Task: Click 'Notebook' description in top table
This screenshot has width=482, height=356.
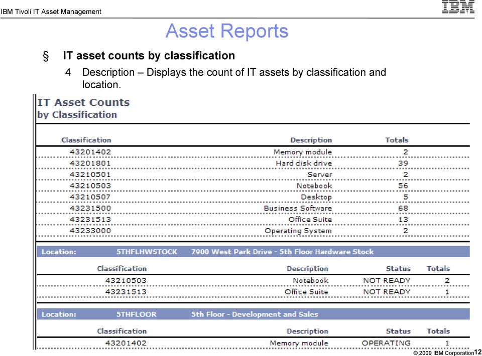Action: [314, 186]
